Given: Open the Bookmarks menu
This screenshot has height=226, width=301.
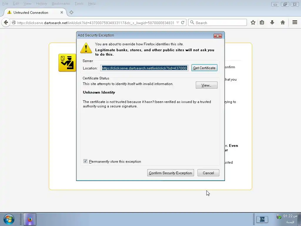Looking at the screenshot, I should click(61, 4).
